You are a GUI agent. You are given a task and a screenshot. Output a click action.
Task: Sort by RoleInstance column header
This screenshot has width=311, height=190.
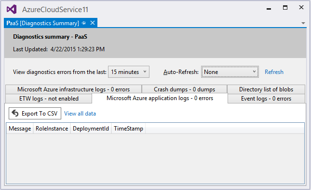(x=52, y=129)
